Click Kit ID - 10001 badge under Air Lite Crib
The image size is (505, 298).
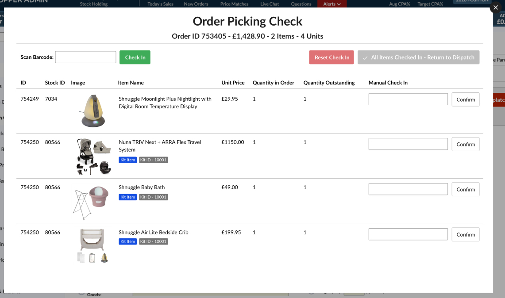pos(153,241)
